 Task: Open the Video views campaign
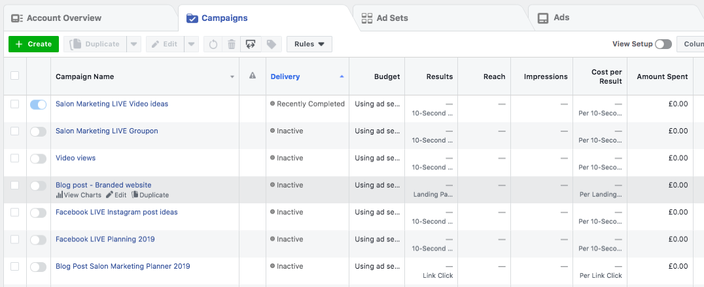[x=75, y=158]
